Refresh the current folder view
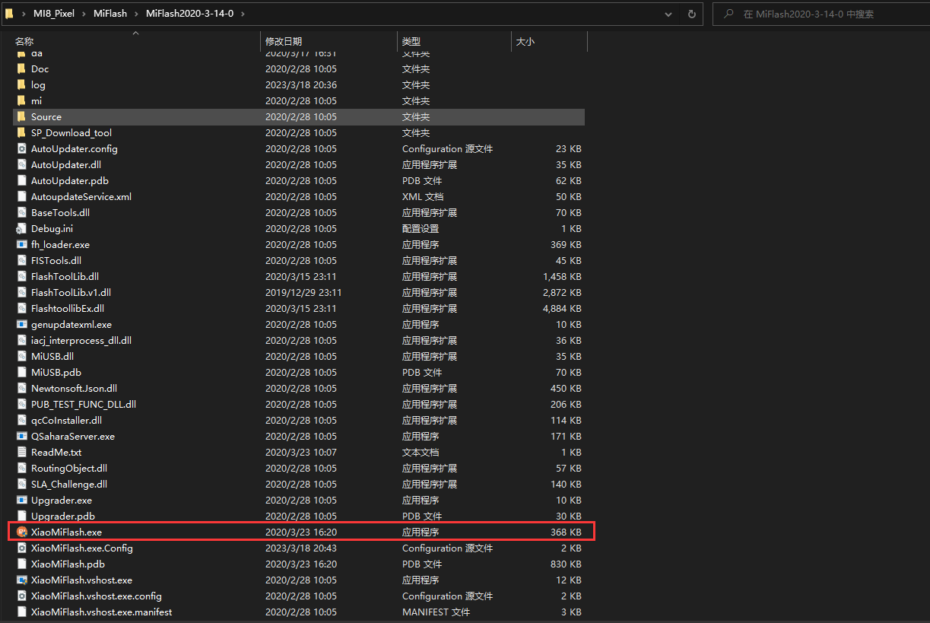930x623 pixels. click(x=691, y=14)
